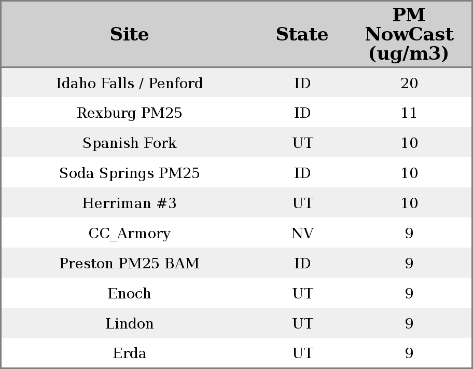This screenshot has width=473, height=369.
Task: Click the Lindon site cell
Action: pos(130,324)
